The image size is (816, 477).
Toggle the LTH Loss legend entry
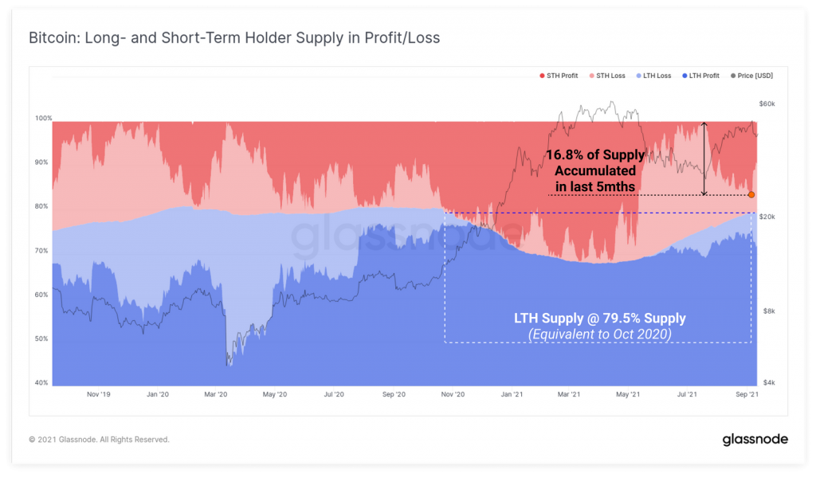point(653,76)
